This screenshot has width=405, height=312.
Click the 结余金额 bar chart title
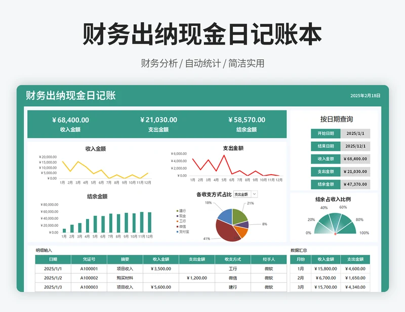pos(97,197)
